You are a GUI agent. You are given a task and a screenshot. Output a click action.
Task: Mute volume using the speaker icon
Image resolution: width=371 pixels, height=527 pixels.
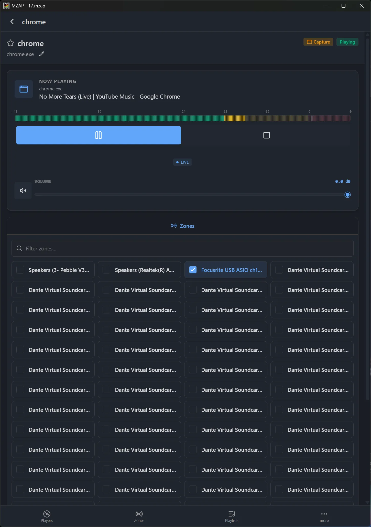(x=23, y=191)
